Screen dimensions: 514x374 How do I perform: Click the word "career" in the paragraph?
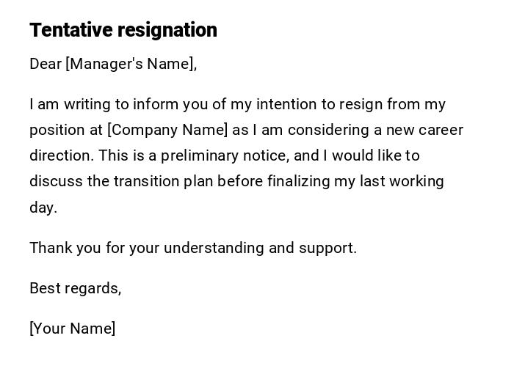pos(441,130)
